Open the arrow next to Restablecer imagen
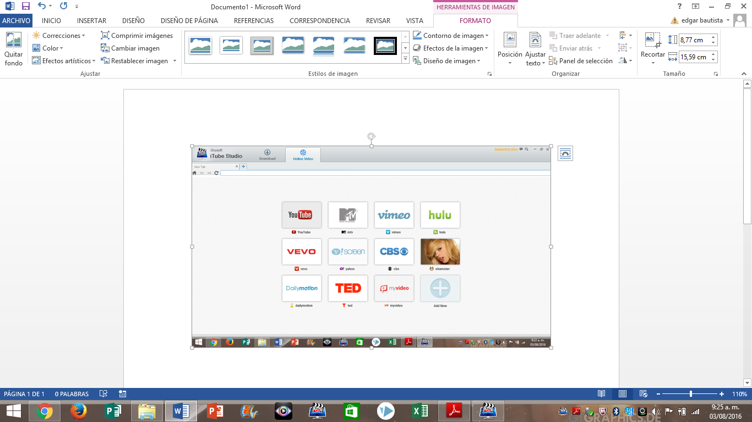752x422 pixels. click(x=175, y=61)
